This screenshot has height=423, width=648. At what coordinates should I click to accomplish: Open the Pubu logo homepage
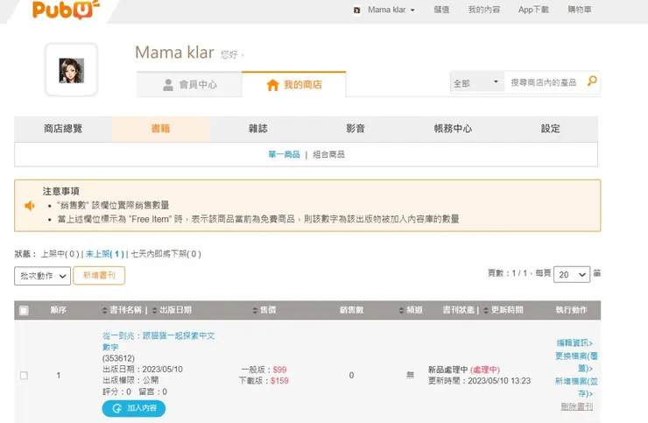click(x=66, y=10)
